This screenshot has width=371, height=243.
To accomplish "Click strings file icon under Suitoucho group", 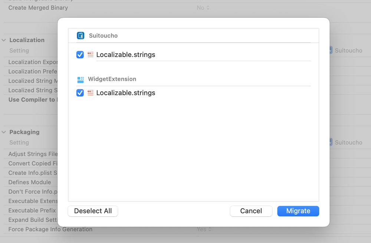I will [x=91, y=55].
